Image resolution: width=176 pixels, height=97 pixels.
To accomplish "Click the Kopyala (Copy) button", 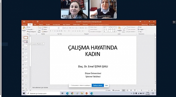I will pyautogui.click(x=30, y=29).
